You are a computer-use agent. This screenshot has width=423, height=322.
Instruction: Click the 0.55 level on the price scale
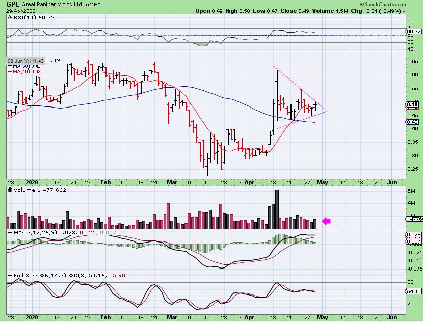pos(413,89)
